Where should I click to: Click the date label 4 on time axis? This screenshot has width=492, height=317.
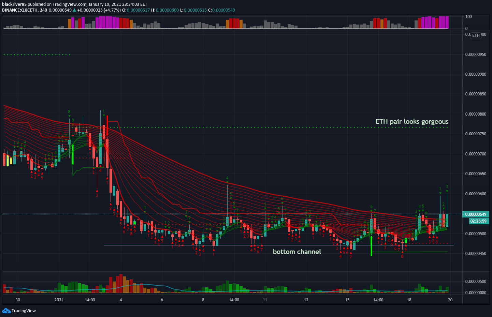coord(121,300)
